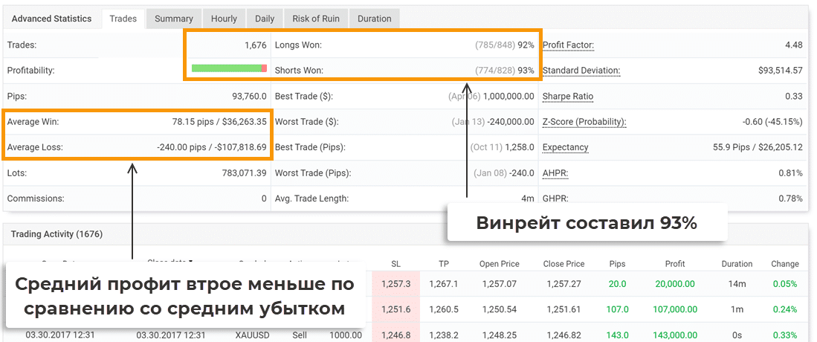817x342 pixels.
Task: Click the Open Price column header
Action: pos(499,264)
